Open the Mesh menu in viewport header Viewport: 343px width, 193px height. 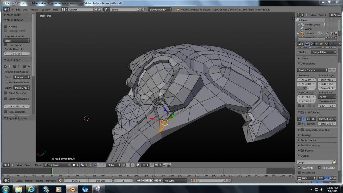(38, 165)
